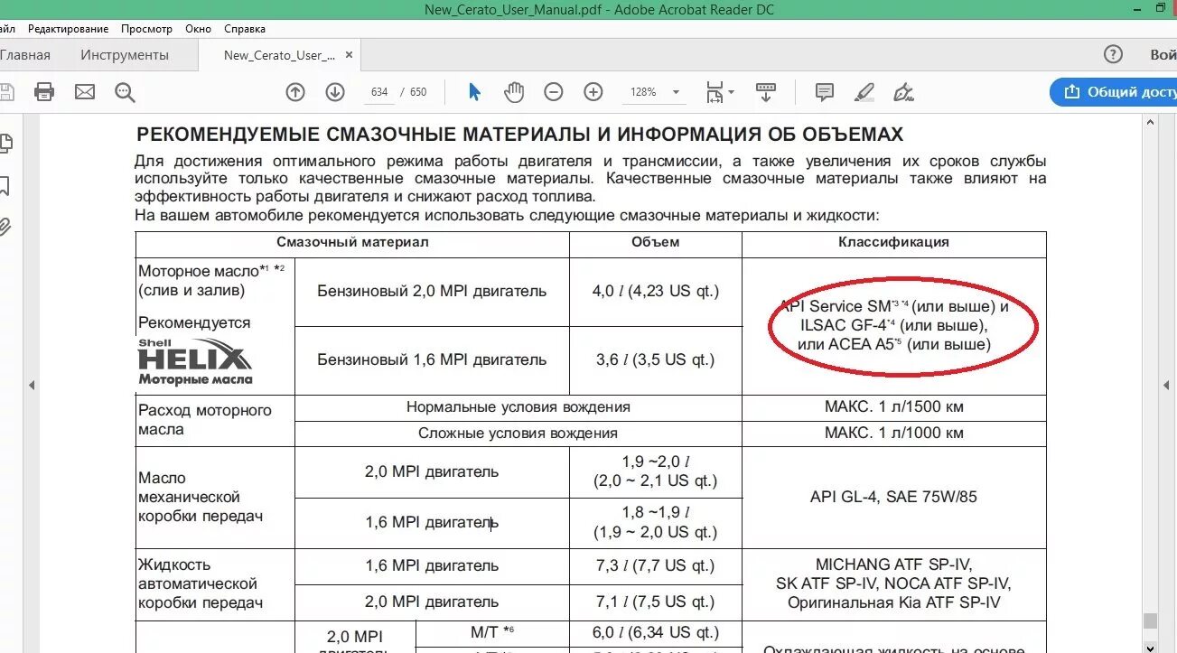
Task: Click the page number field 634
Action: (379, 92)
